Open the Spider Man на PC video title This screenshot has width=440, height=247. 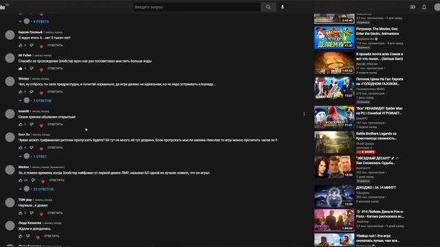coord(379,110)
